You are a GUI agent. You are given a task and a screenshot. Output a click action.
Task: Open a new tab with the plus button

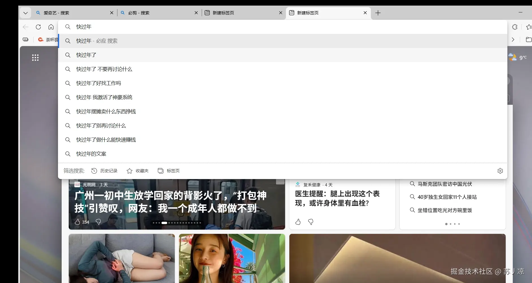(x=378, y=13)
